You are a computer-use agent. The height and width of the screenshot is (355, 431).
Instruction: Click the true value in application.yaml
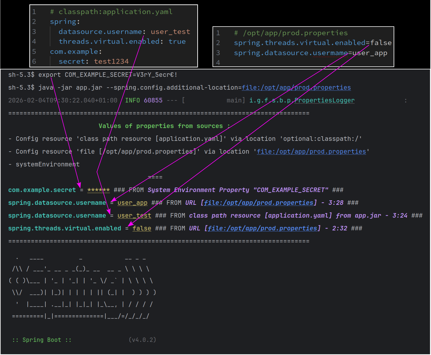(x=177, y=42)
